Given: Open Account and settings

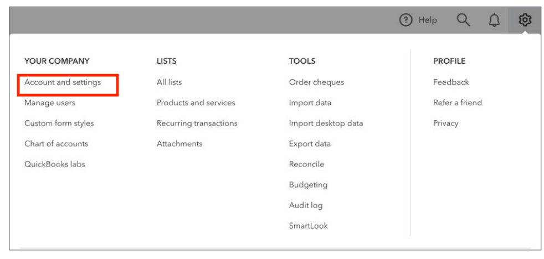Looking at the screenshot, I should point(63,82).
